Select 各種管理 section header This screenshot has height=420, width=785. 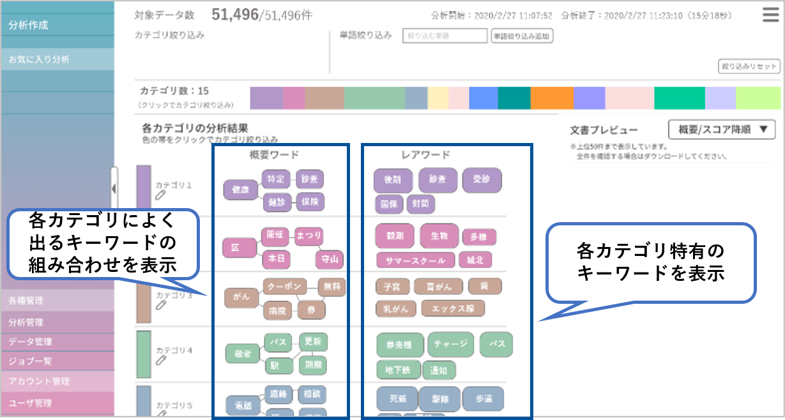click(x=57, y=300)
